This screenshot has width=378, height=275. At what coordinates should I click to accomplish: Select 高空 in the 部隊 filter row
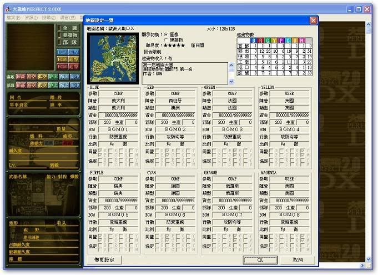pyautogui.click(x=32, y=85)
